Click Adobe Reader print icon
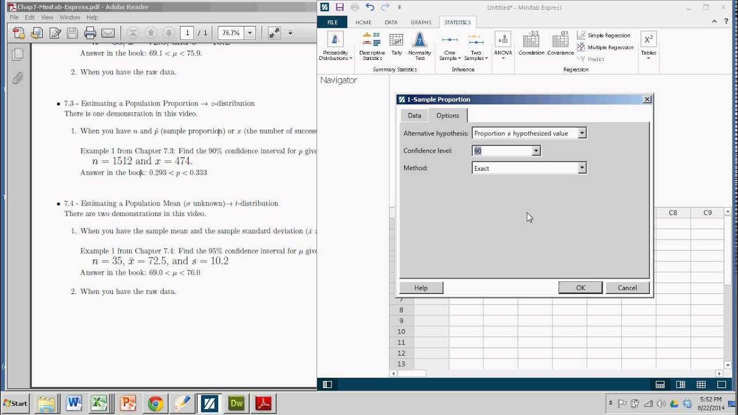 coord(90,33)
